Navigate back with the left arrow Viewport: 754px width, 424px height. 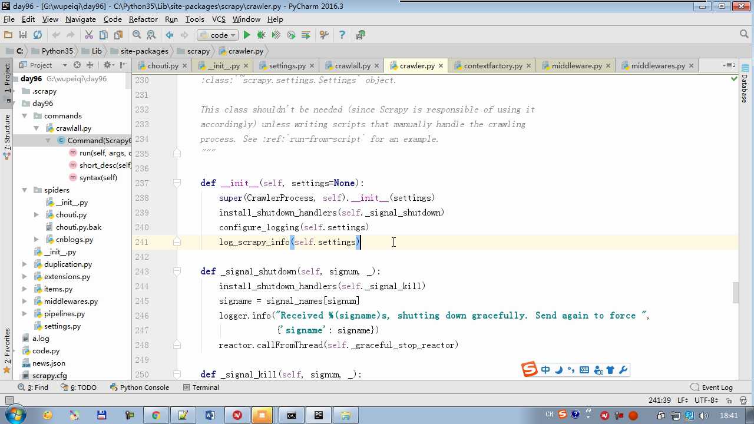coord(170,35)
